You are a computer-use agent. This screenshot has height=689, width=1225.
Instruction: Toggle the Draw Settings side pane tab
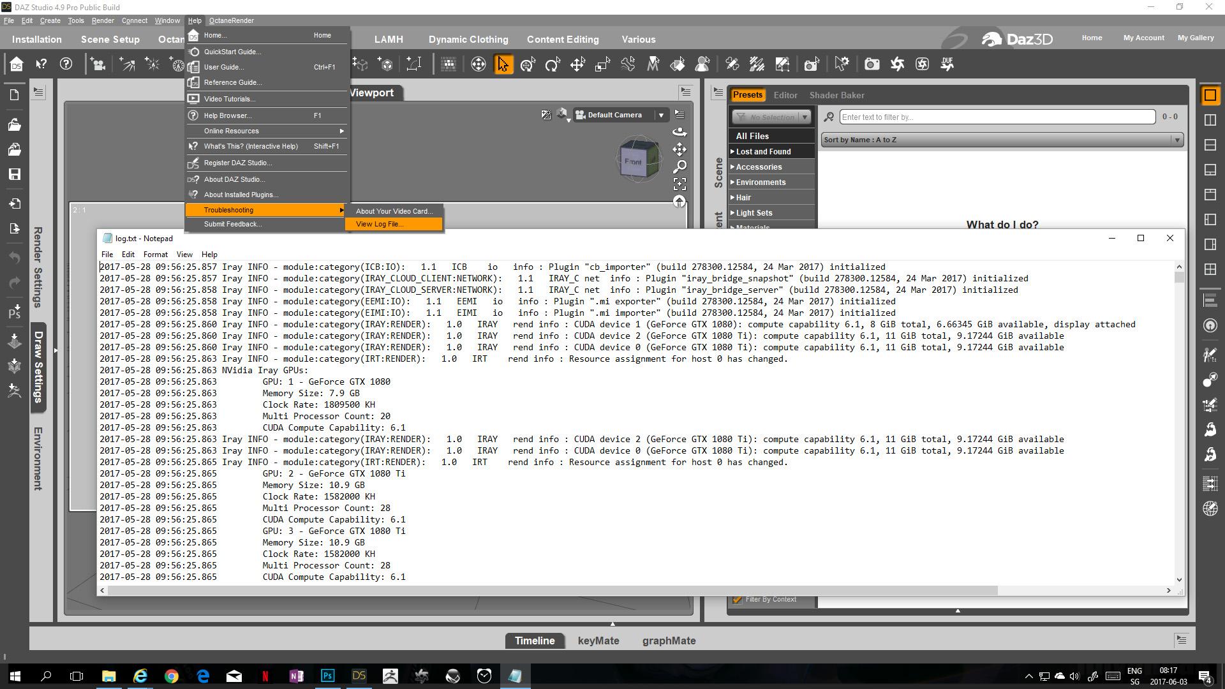38,367
